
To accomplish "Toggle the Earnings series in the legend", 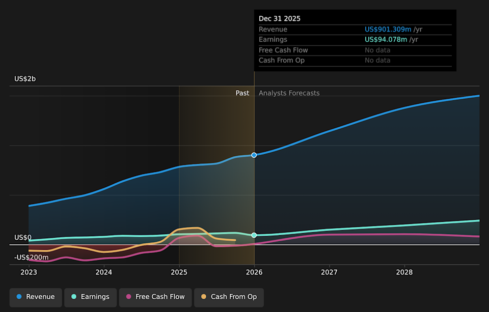I will point(90,297).
